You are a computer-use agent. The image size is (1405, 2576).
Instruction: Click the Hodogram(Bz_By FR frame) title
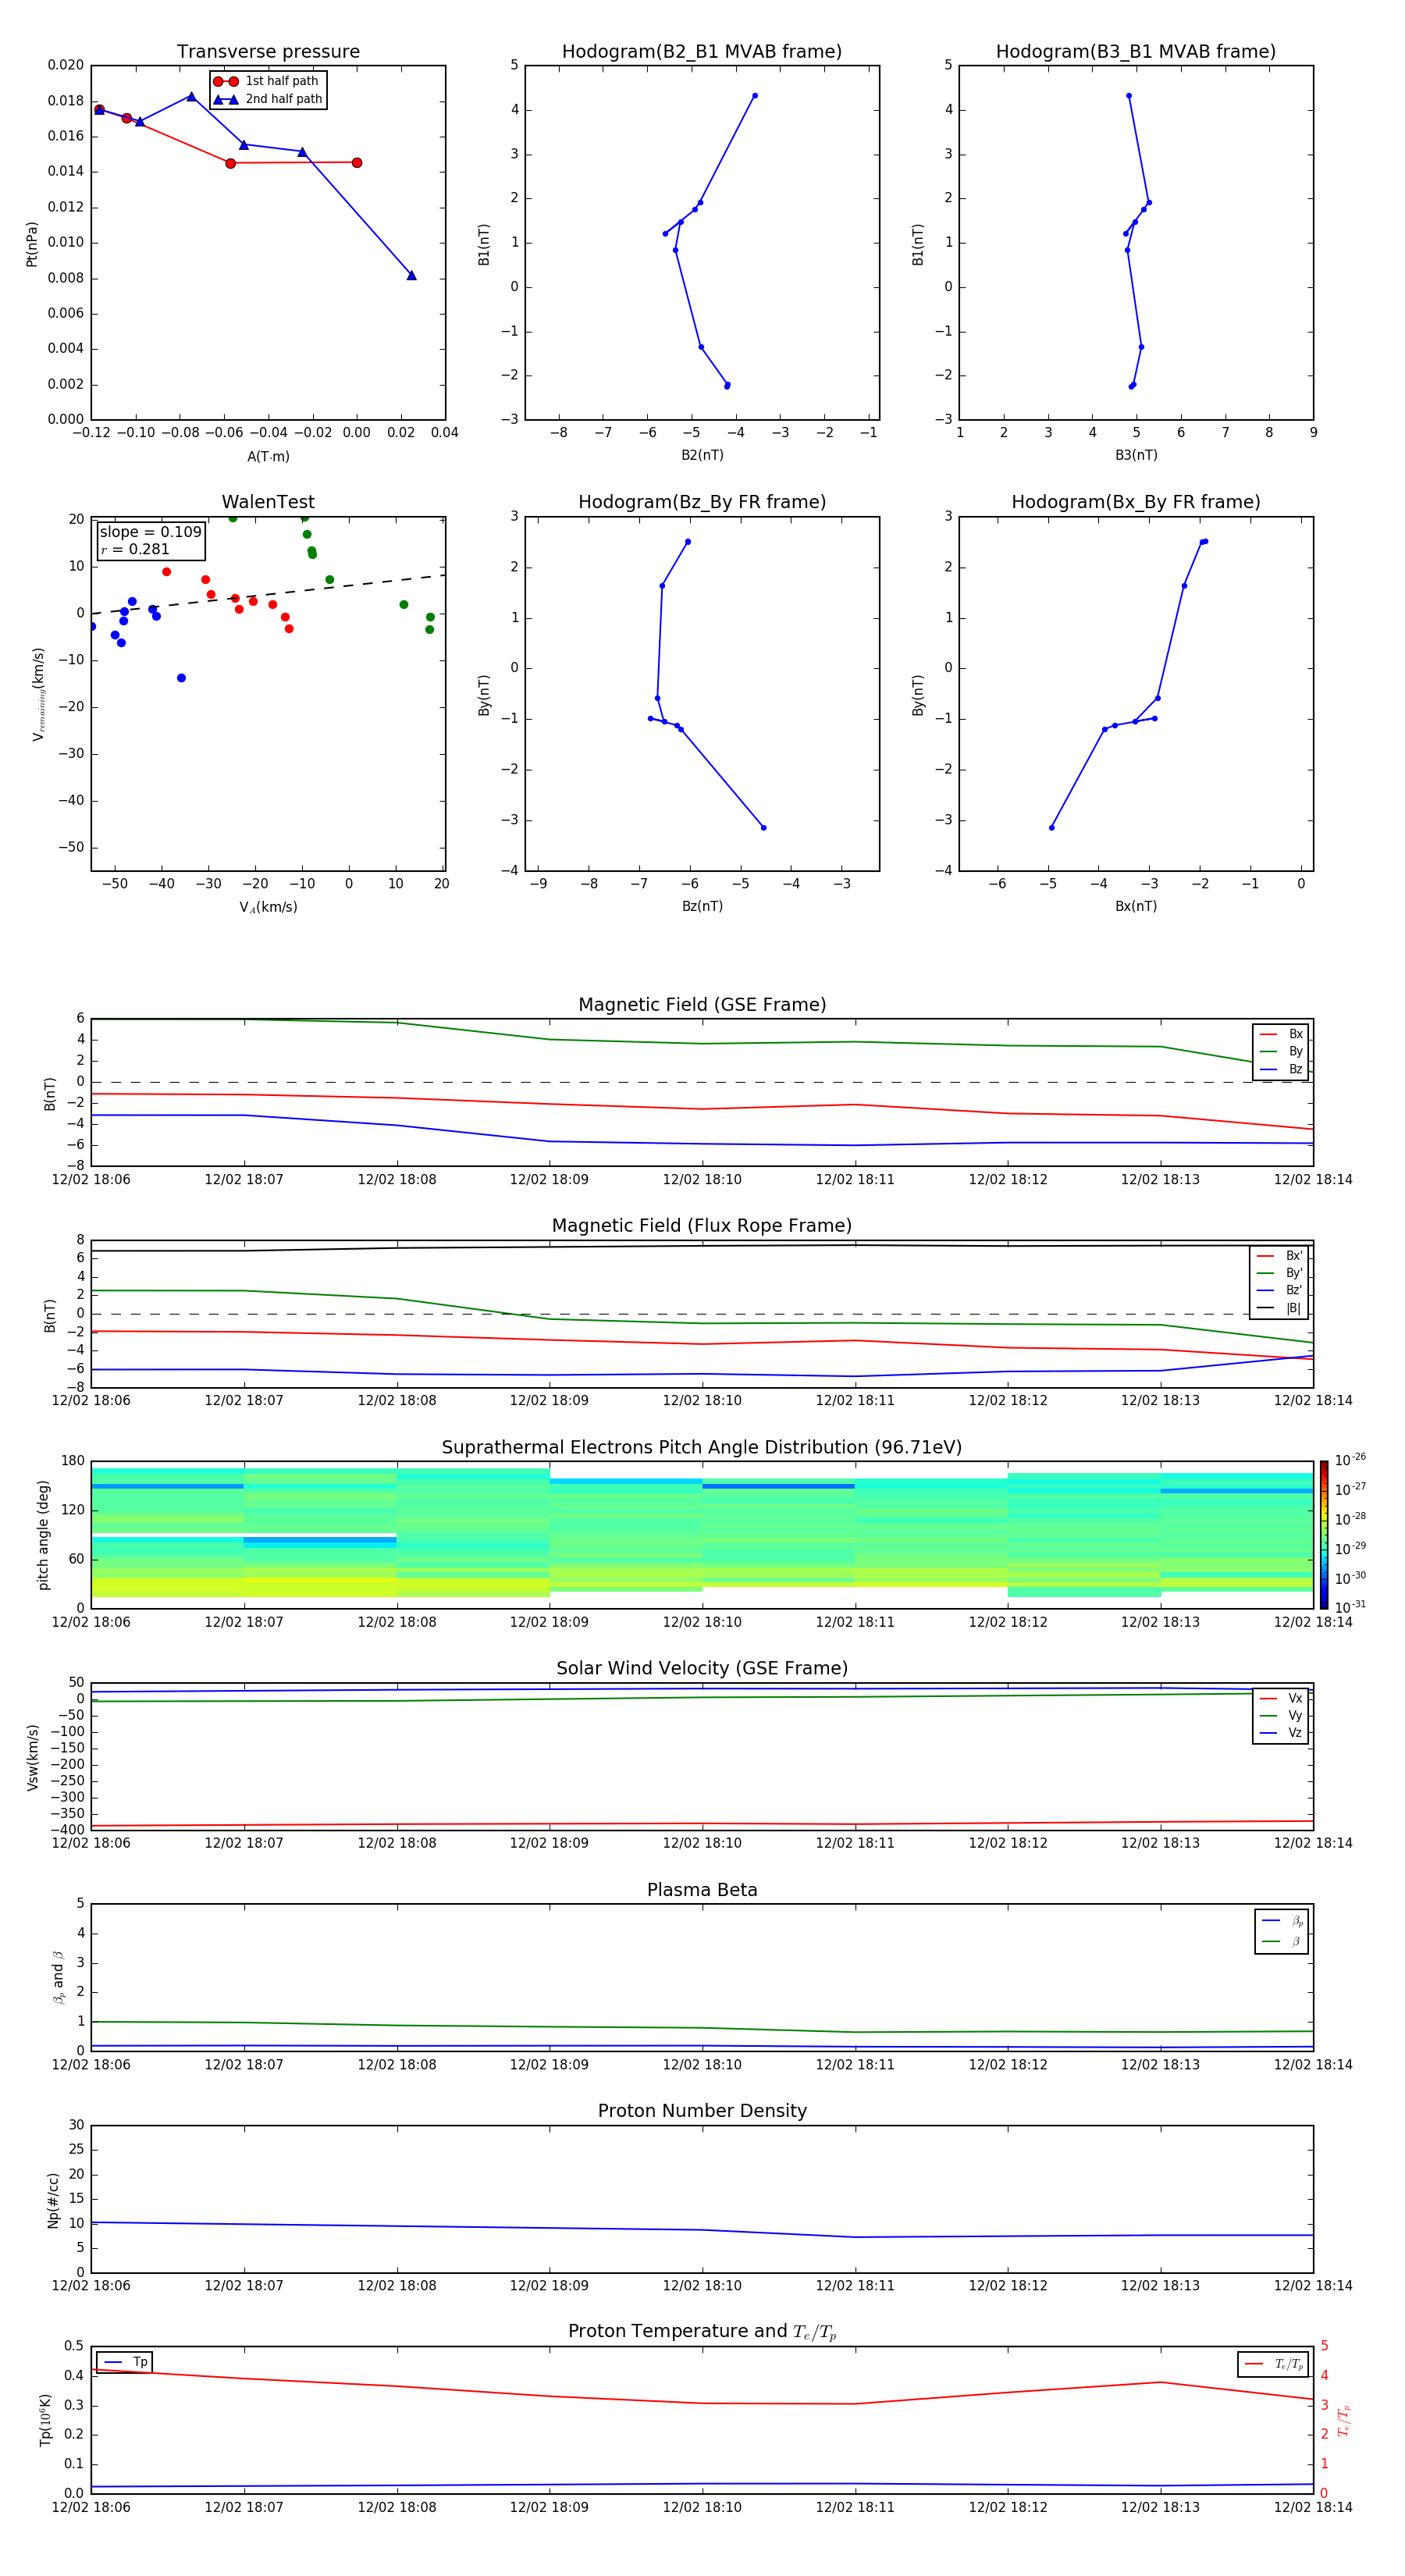pos(702,502)
